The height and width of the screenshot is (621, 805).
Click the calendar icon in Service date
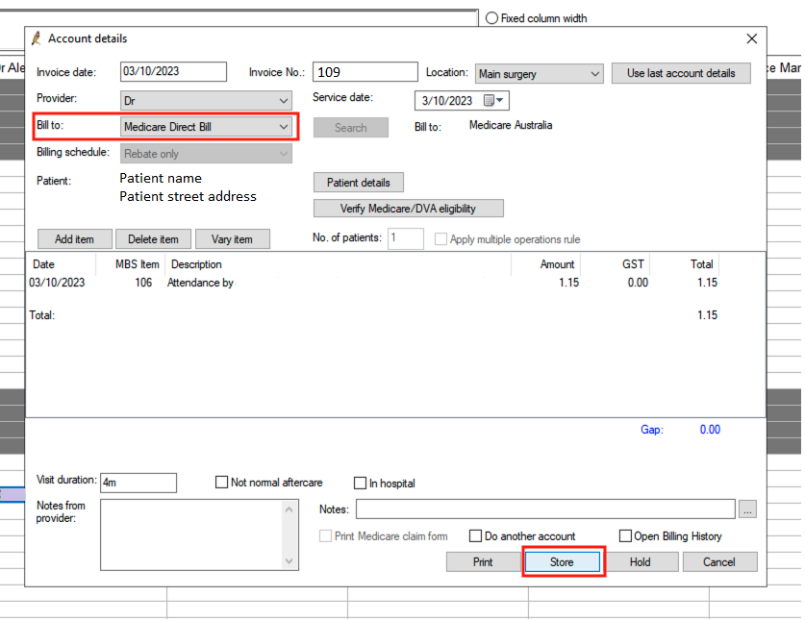tap(489, 101)
